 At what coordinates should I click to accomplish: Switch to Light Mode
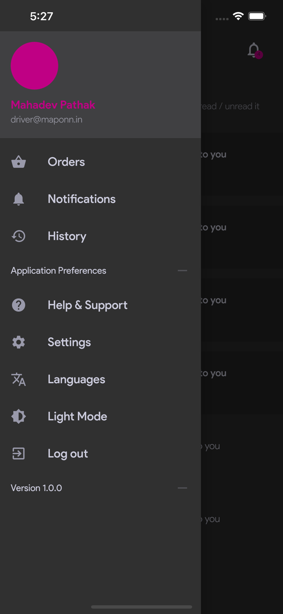pyautogui.click(x=77, y=417)
